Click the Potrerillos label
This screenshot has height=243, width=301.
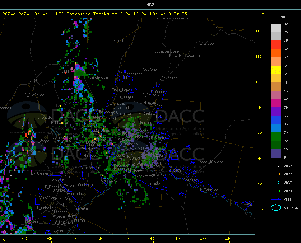61,137
